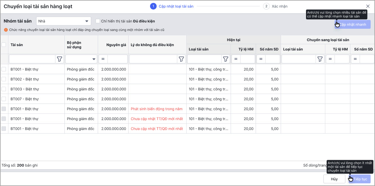Open the Nhóm tài sản dropdown
Screen dimensions: 375x186
(64, 21)
